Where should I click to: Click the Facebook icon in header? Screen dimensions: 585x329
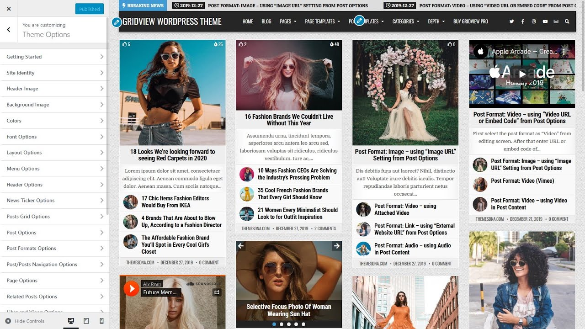point(522,21)
